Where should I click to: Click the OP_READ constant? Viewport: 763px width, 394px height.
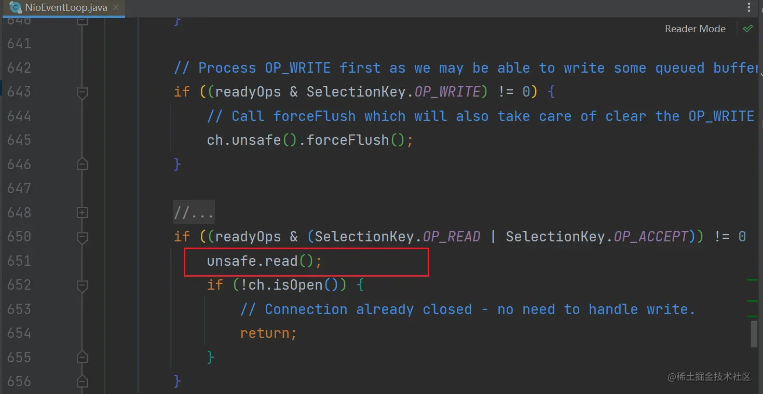[452, 237]
